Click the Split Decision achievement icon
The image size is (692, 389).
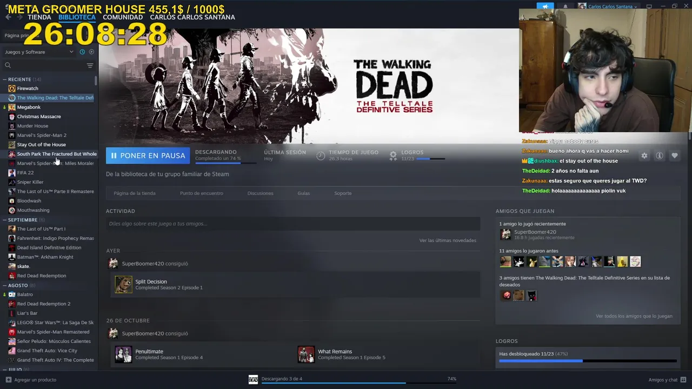click(123, 284)
